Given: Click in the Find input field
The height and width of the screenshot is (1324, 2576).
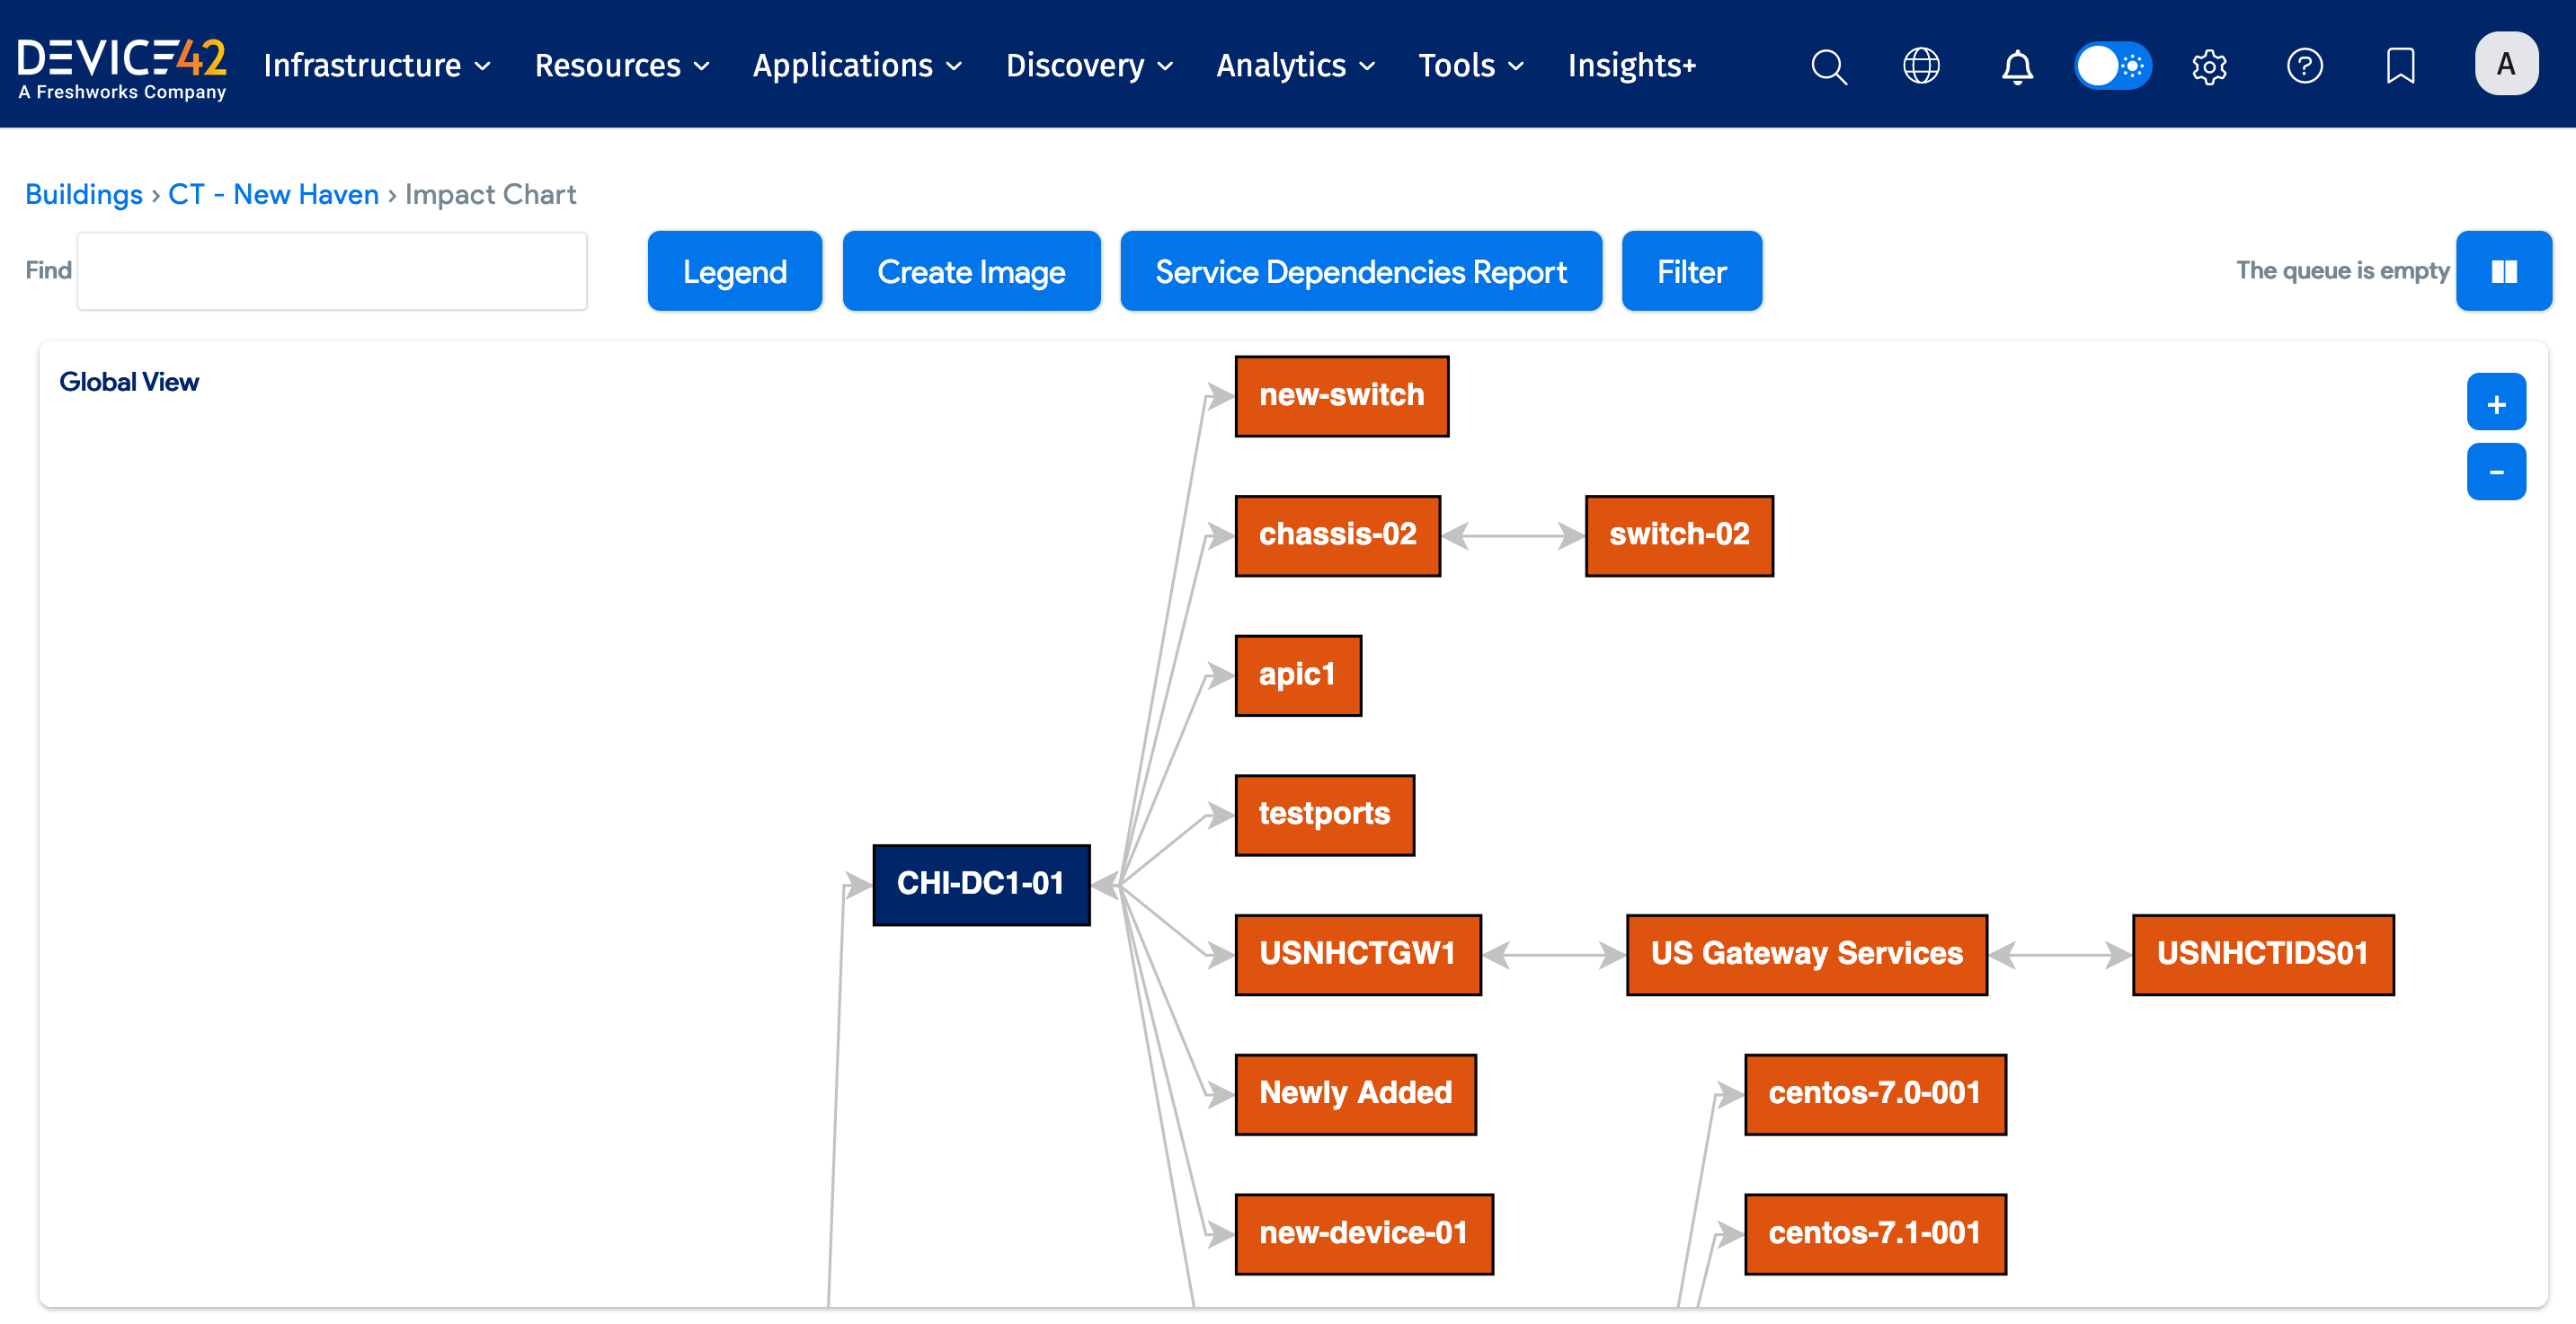Looking at the screenshot, I should [x=332, y=270].
